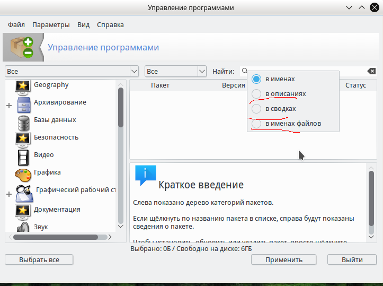Open the Вид menu

pos(84,25)
